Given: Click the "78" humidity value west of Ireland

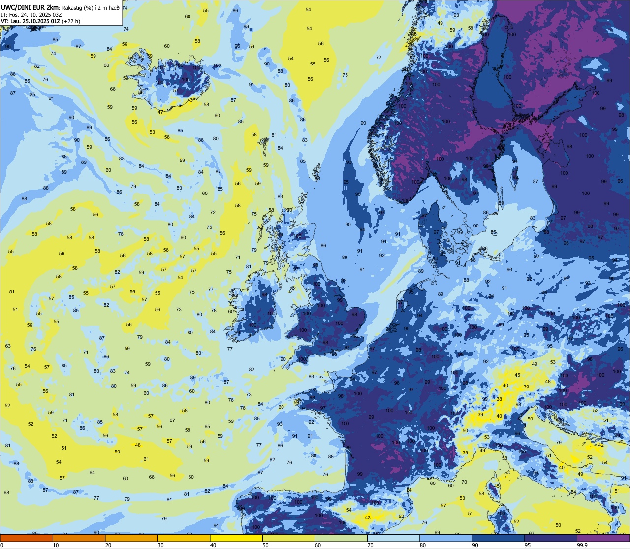Looking at the screenshot, I should coord(214,311).
